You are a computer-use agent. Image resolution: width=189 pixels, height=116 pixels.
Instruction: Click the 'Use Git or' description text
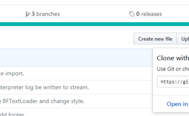click(173, 69)
